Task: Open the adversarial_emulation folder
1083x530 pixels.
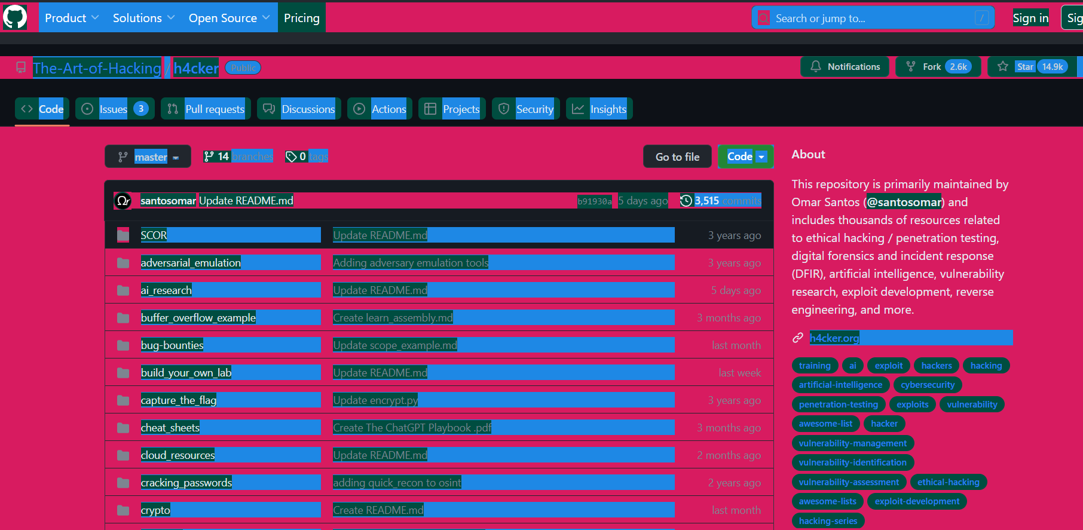Action: [x=191, y=262]
